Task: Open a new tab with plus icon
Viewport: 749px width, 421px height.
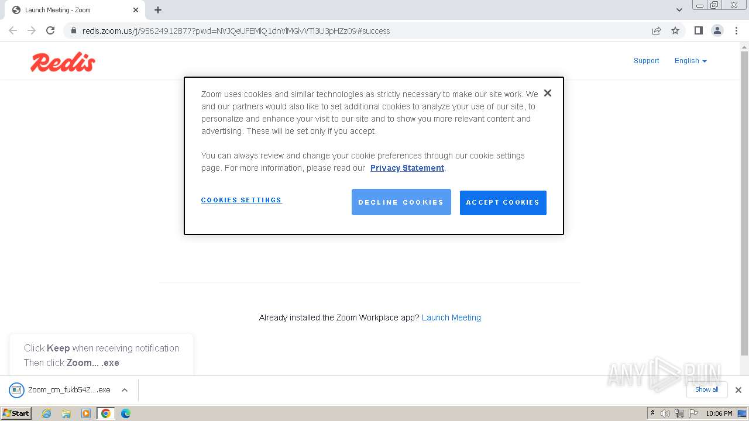Action: pyautogui.click(x=158, y=10)
